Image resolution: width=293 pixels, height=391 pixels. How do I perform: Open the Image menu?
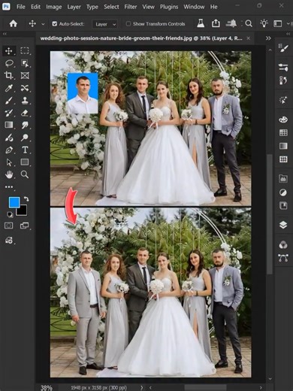click(54, 7)
